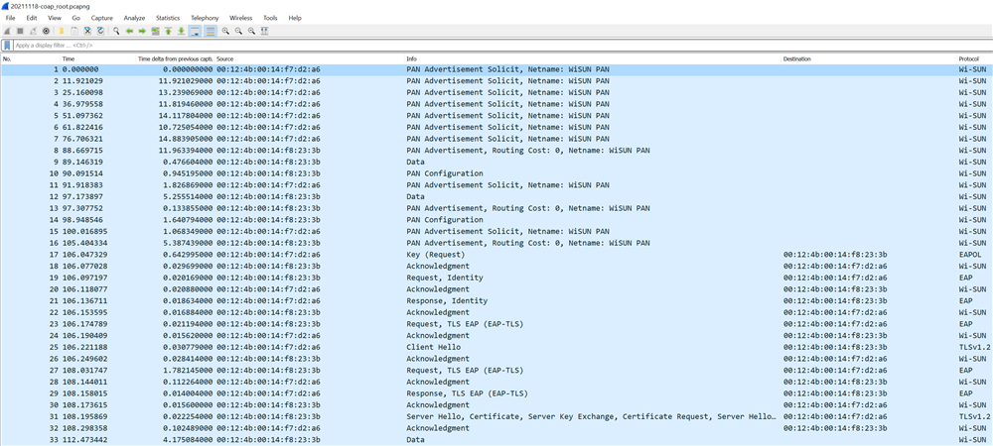Click the Stop capturing packets square icon
This screenshot has height=446, width=993.
[20, 31]
